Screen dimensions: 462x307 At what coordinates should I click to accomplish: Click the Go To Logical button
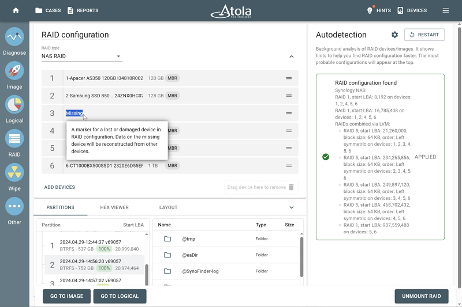[120, 296]
